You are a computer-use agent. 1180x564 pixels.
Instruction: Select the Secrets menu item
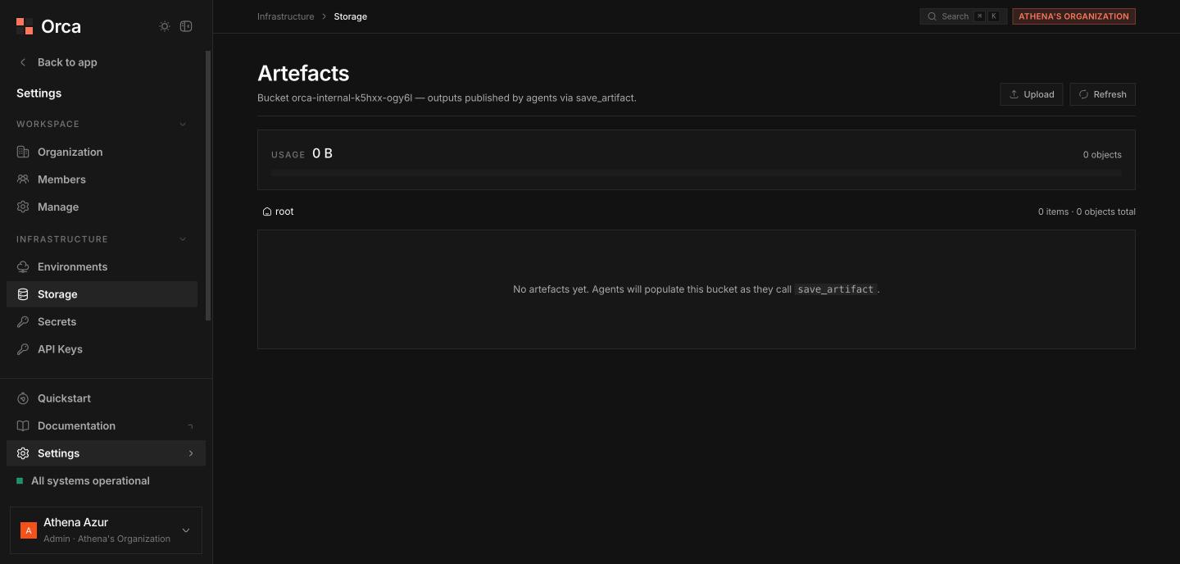[102, 321]
